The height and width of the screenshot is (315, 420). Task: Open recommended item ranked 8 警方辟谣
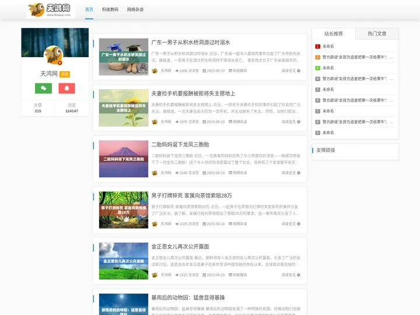coord(358,122)
